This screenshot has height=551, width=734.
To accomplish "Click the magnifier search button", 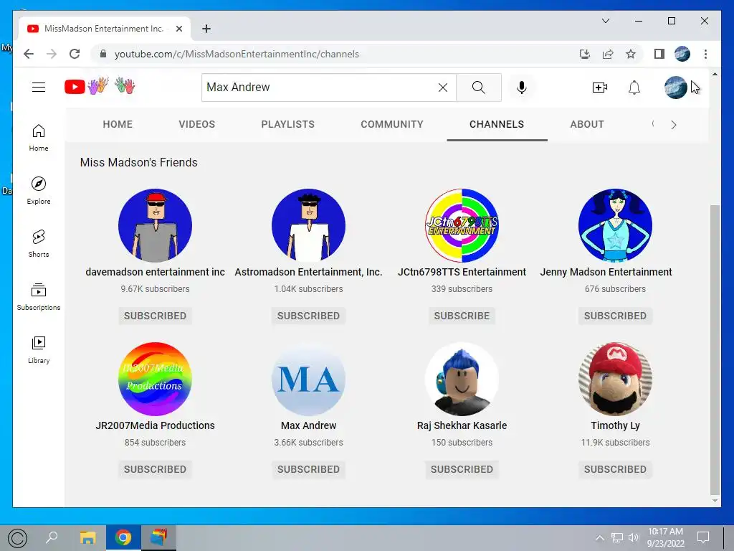I will pyautogui.click(x=478, y=87).
